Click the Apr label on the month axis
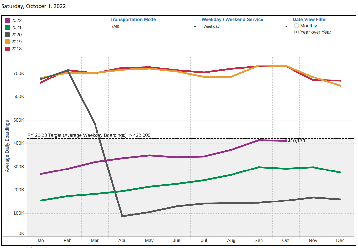This screenshot has height=248, width=358. point(122,240)
